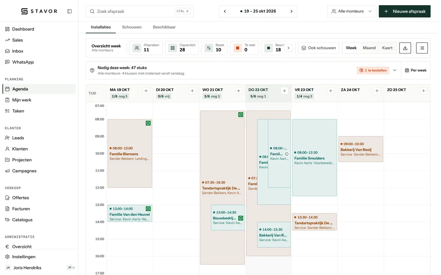441x275 pixels.
Task: Click the Leads icon in sidebar
Action: pyautogui.click(x=7, y=138)
